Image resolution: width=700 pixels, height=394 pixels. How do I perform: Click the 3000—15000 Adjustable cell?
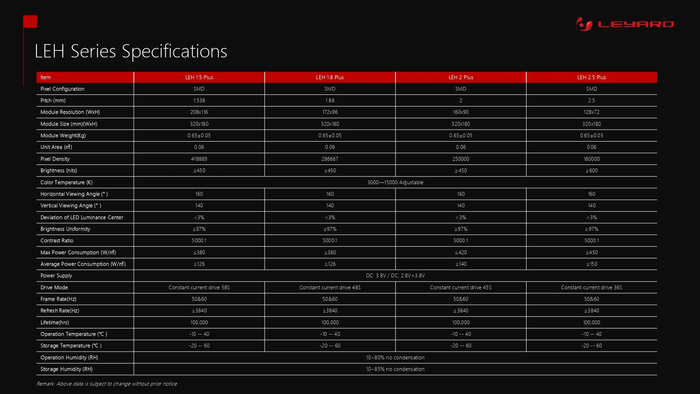click(x=395, y=182)
